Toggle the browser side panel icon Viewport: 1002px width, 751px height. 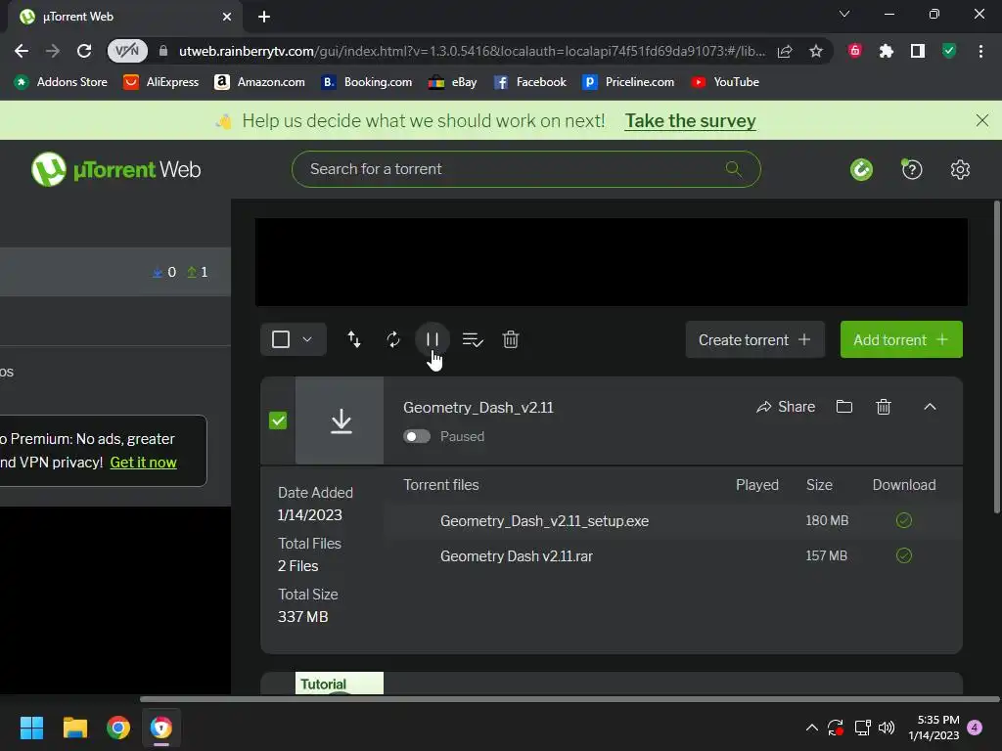click(918, 51)
